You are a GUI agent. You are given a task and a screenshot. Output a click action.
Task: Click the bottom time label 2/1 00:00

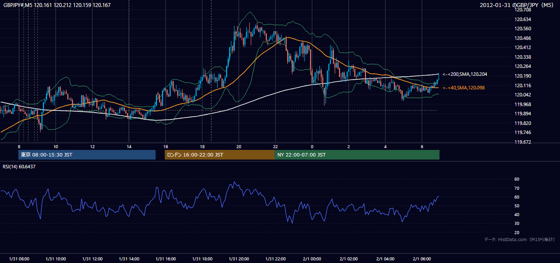click(312, 259)
